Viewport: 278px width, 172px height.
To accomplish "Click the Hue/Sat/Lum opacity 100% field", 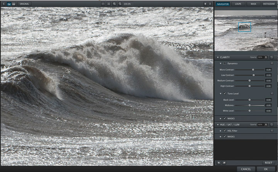I will click(x=261, y=125).
